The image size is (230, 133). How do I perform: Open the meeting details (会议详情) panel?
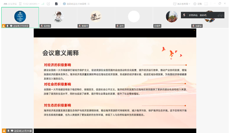point(10,4)
